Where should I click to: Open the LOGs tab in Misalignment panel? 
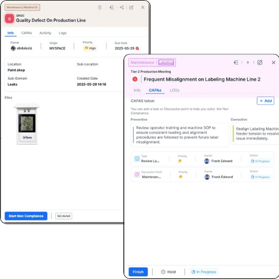(x=175, y=90)
